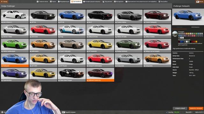This screenshot has width=204, height=114.
Task: Choose the Hellcat 2015(M) configuration
Action: pyautogui.click(x=129, y=31)
